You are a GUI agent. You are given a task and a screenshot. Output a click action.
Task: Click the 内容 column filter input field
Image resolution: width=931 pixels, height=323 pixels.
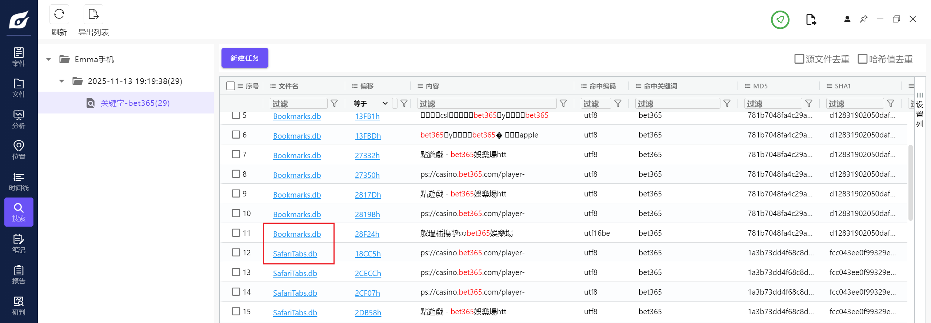(x=486, y=104)
